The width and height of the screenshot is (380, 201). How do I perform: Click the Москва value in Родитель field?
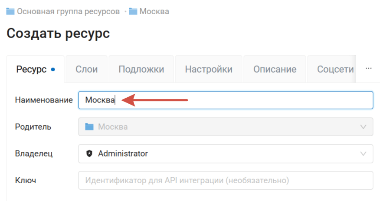tap(113, 127)
